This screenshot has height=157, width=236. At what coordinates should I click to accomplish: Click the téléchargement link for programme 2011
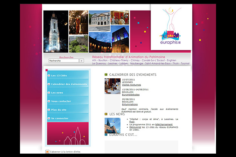[164, 124]
